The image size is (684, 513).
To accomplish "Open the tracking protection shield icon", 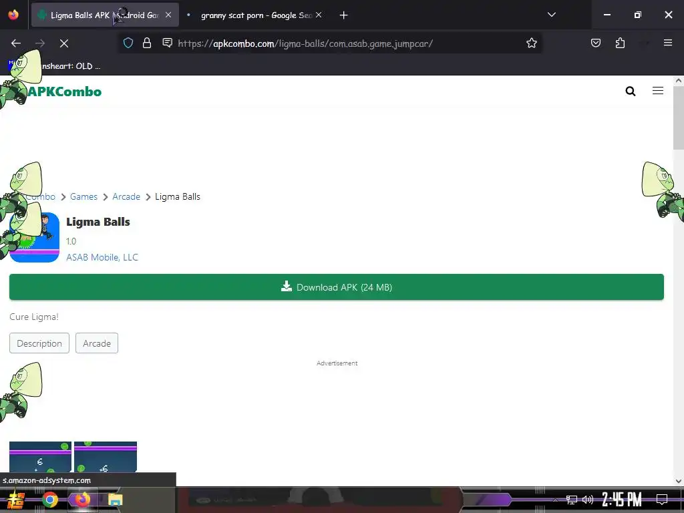I will point(128,43).
